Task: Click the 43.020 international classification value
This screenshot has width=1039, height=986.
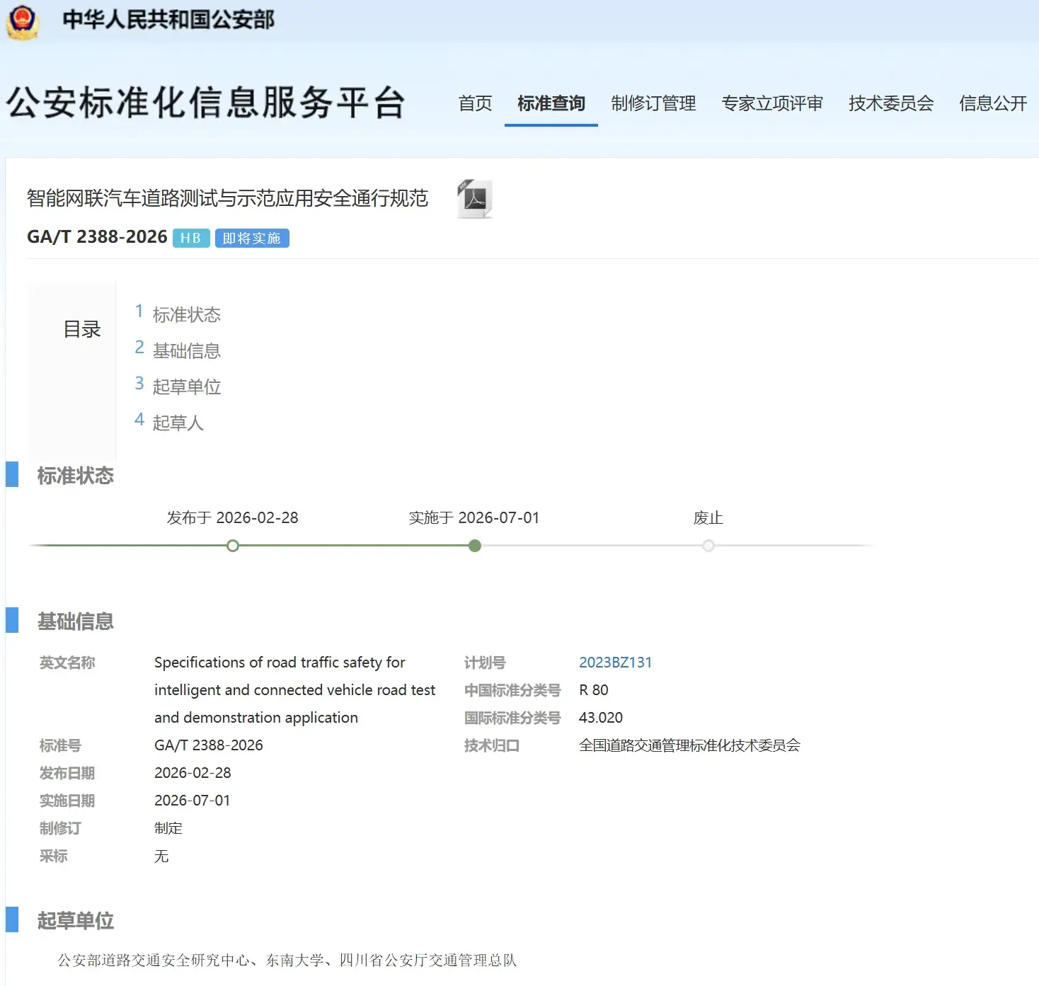Action: coord(601,718)
